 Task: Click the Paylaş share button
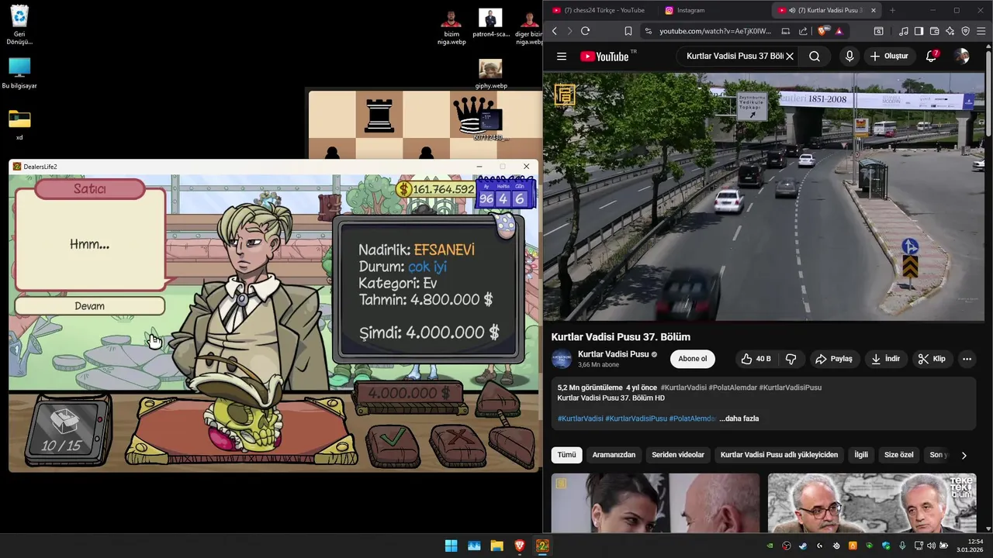pos(834,359)
